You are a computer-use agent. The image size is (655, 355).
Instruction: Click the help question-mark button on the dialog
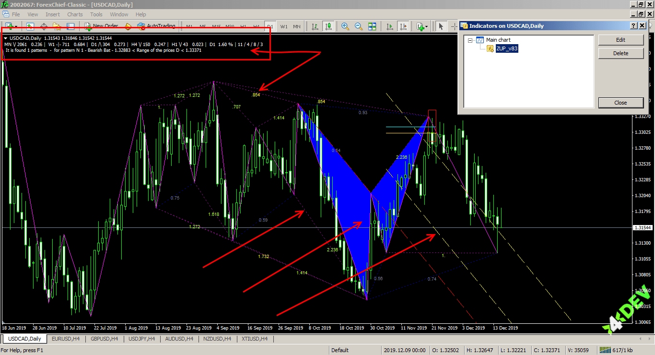633,25
